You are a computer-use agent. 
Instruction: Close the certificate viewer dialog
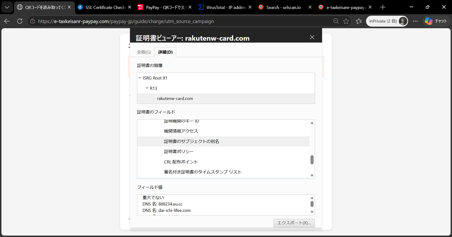click(x=312, y=37)
